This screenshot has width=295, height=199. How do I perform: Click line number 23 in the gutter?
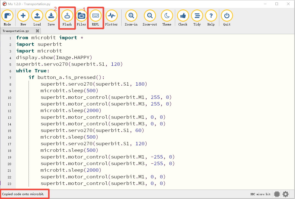click(x=9, y=184)
